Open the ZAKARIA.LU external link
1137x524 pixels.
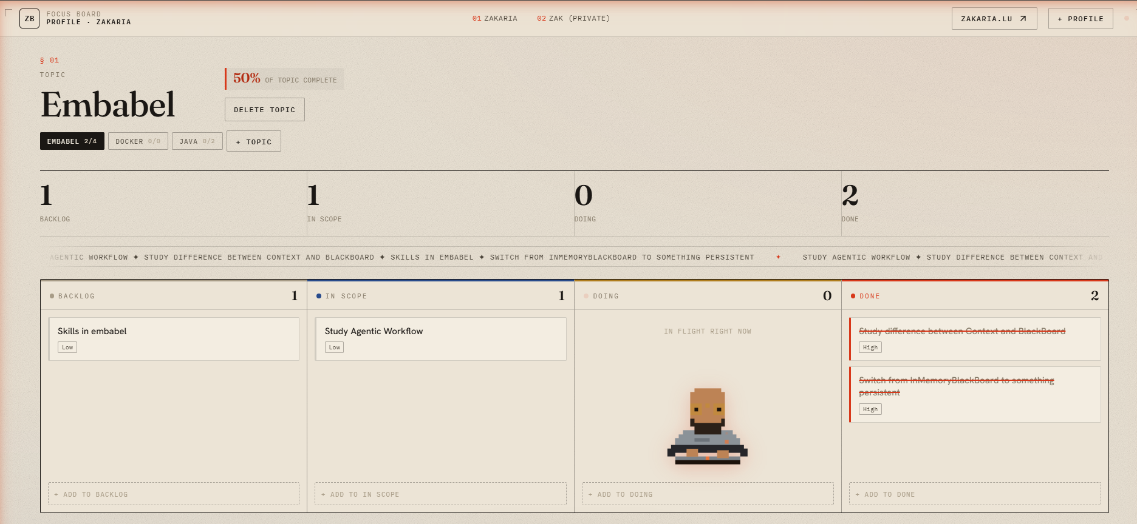point(994,19)
